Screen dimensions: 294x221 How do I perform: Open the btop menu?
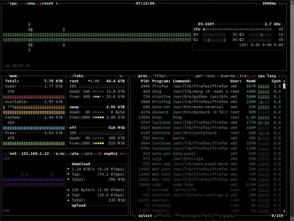[30, 3]
